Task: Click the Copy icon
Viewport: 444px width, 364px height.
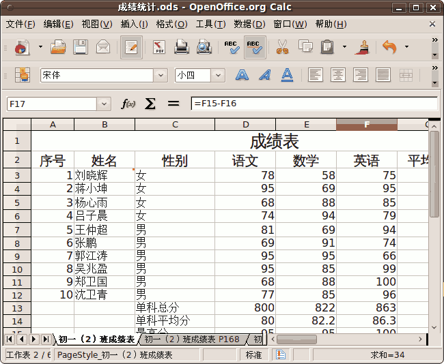Action: click(305, 46)
